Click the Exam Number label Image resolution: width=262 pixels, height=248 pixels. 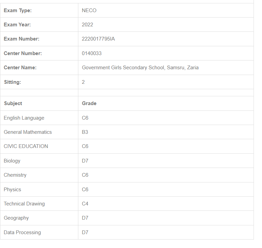(x=21, y=39)
